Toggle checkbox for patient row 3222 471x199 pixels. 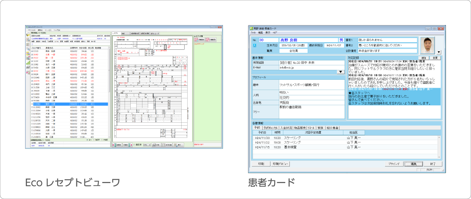click(x=32, y=61)
